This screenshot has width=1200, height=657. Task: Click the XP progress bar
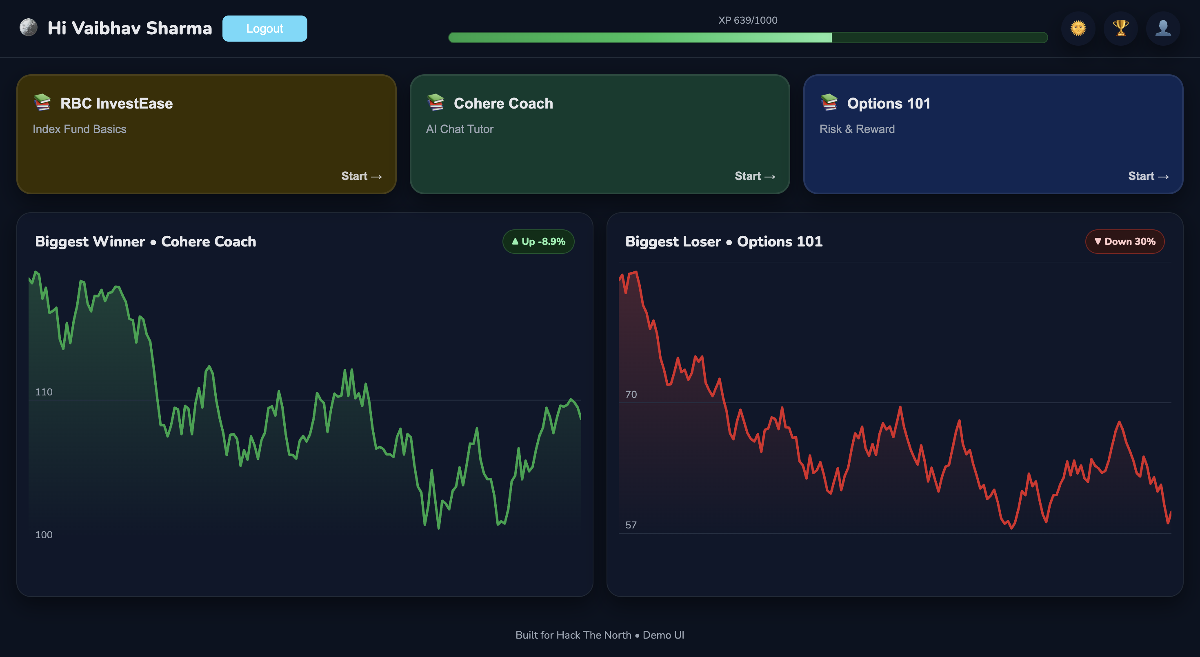(x=748, y=38)
